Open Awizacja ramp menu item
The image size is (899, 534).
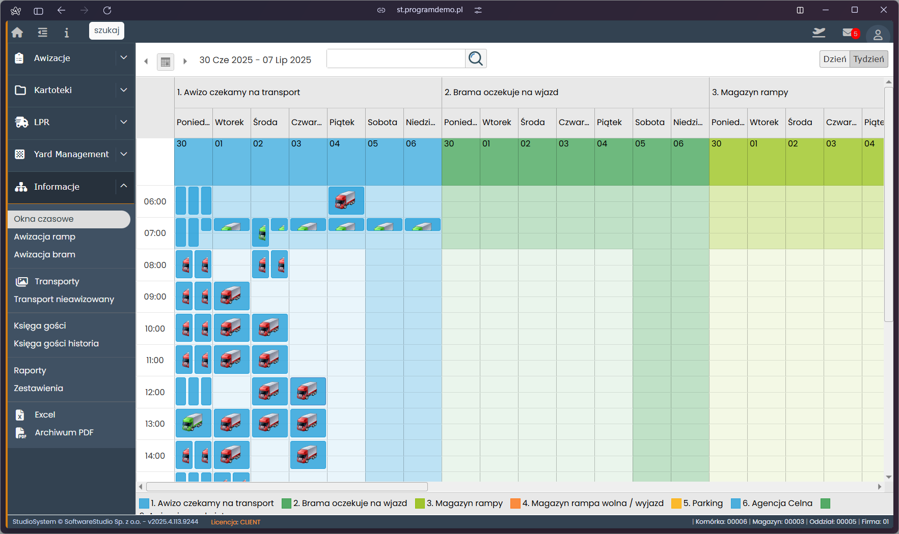[x=45, y=236]
